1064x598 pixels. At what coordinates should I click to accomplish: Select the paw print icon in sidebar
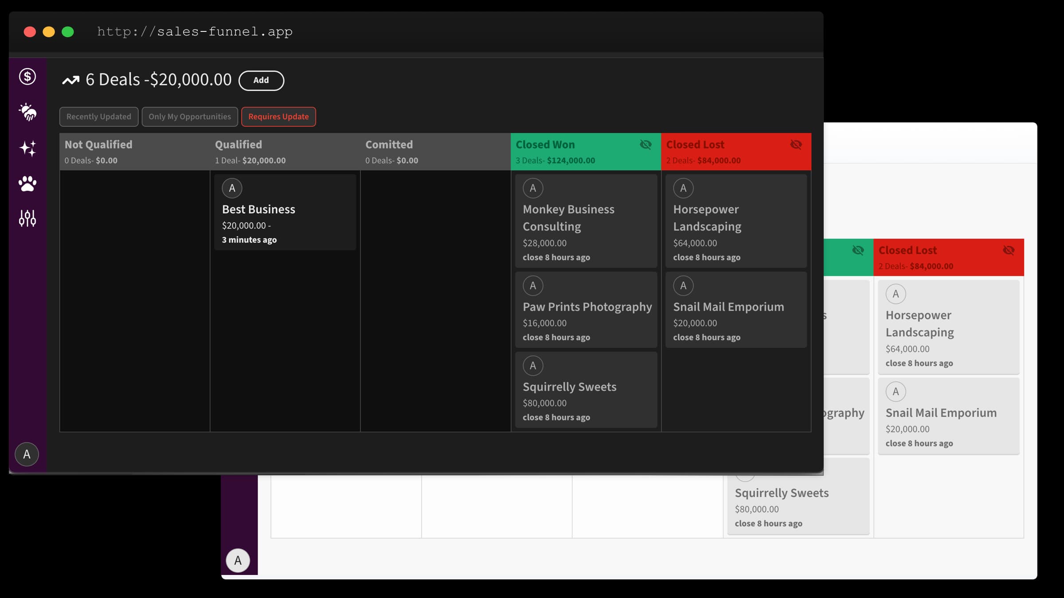[28, 183]
